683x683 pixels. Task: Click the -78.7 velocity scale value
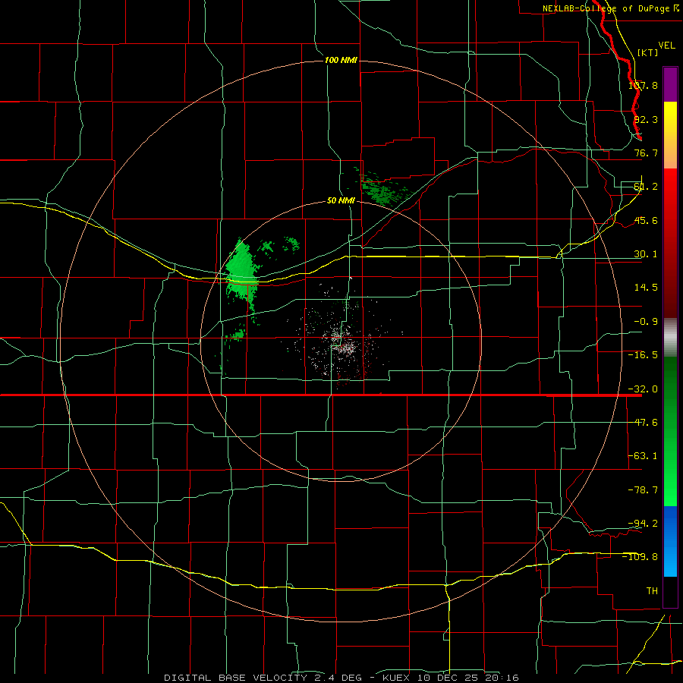coord(643,490)
